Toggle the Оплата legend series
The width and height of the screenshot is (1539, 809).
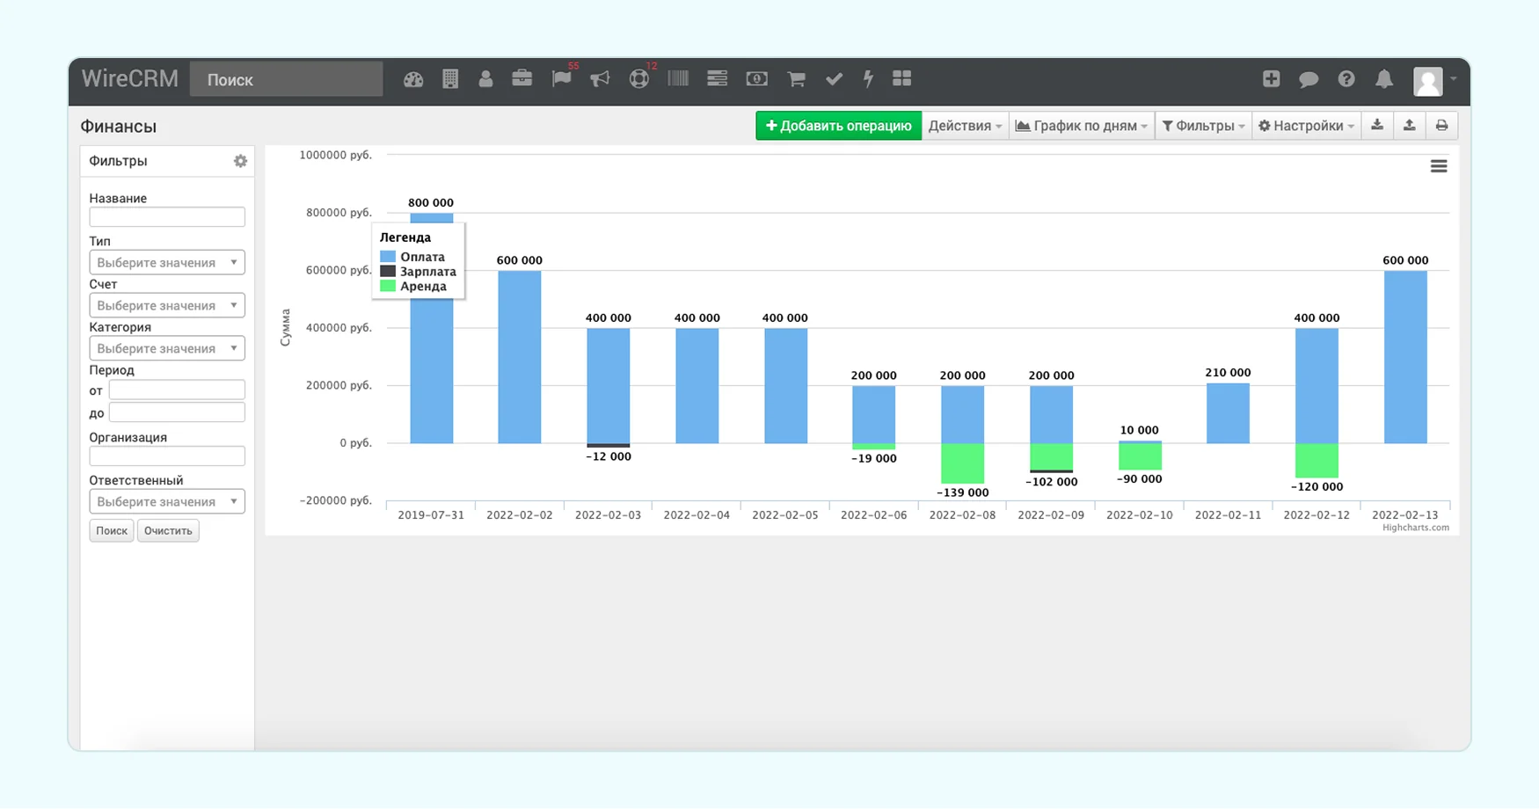[413, 257]
